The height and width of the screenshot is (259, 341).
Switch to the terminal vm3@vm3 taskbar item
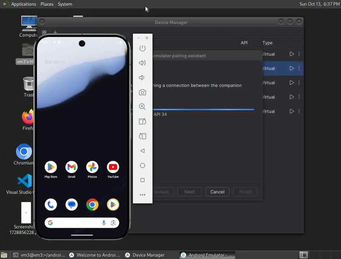click(39, 255)
